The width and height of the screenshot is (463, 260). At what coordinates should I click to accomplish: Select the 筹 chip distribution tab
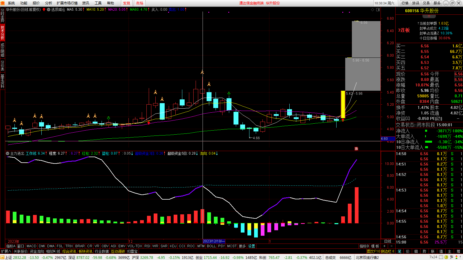pyautogui.click(x=459, y=251)
